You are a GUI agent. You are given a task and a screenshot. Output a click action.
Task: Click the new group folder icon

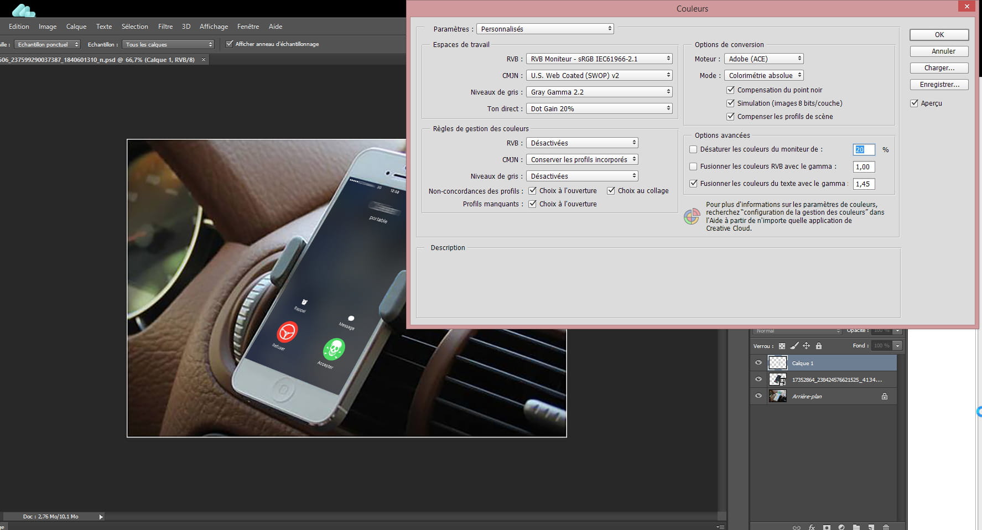(856, 527)
